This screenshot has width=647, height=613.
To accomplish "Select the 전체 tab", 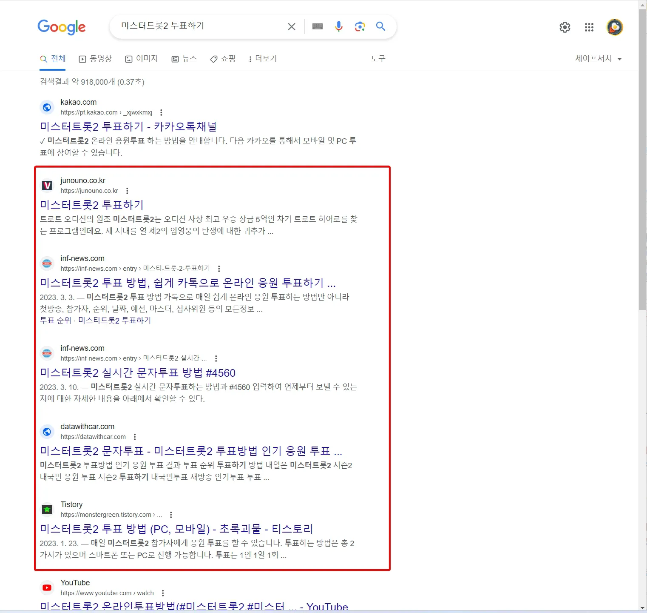I will 53,59.
